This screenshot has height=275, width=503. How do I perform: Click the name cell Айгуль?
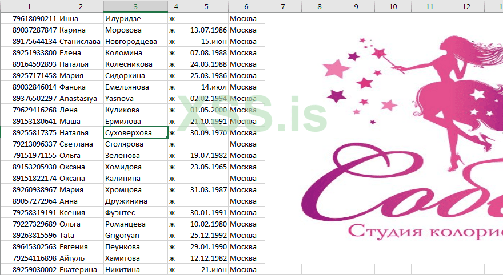point(81,258)
